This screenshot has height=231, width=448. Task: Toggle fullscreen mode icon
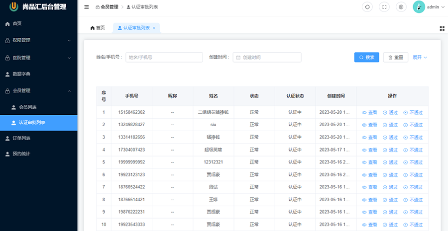pyautogui.click(x=384, y=7)
